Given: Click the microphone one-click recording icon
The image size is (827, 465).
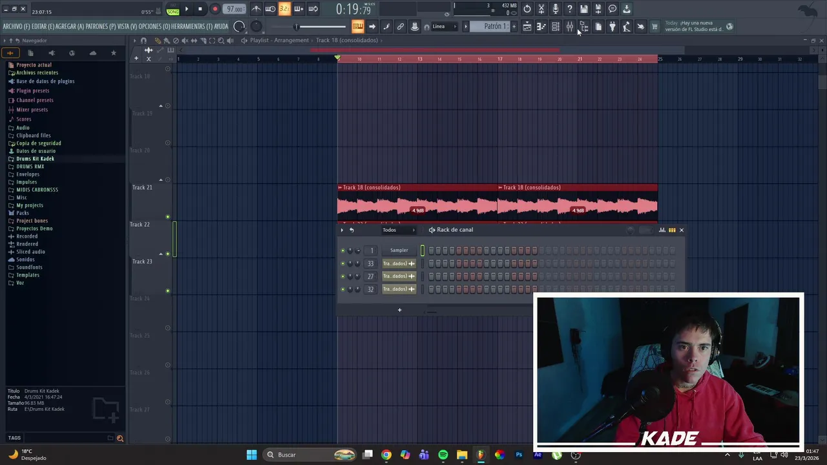Looking at the screenshot, I should (x=556, y=9).
